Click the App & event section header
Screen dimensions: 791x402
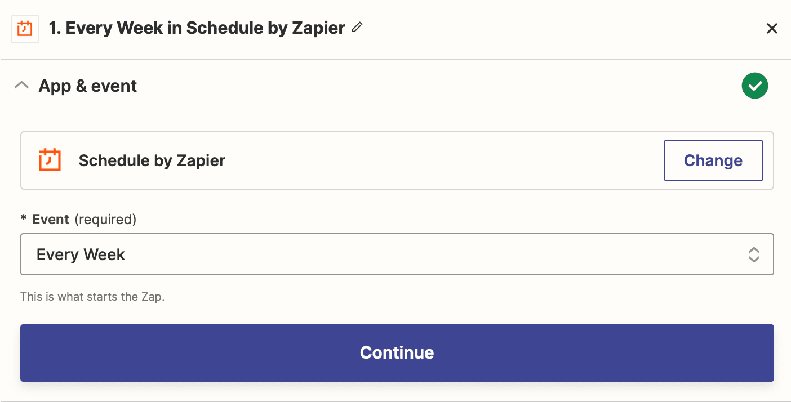[x=87, y=86]
